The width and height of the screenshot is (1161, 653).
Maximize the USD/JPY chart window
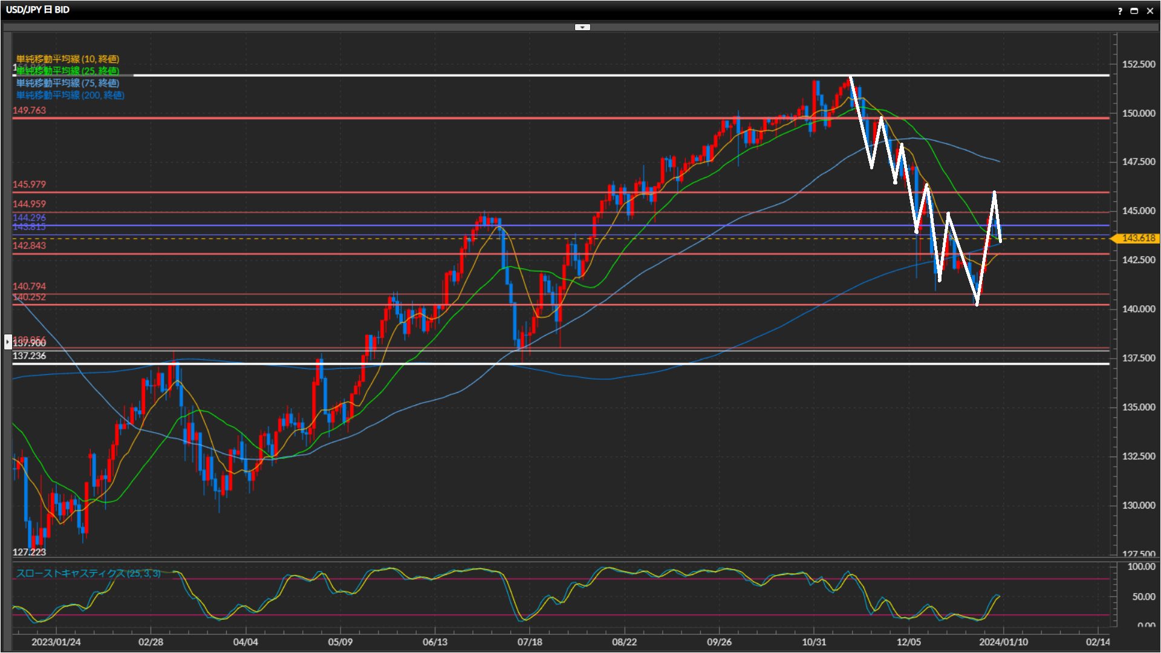(x=1134, y=11)
